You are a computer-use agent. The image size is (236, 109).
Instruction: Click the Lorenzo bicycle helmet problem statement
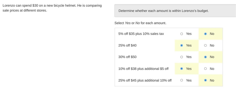pyautogui.click(x=52, y=8)
